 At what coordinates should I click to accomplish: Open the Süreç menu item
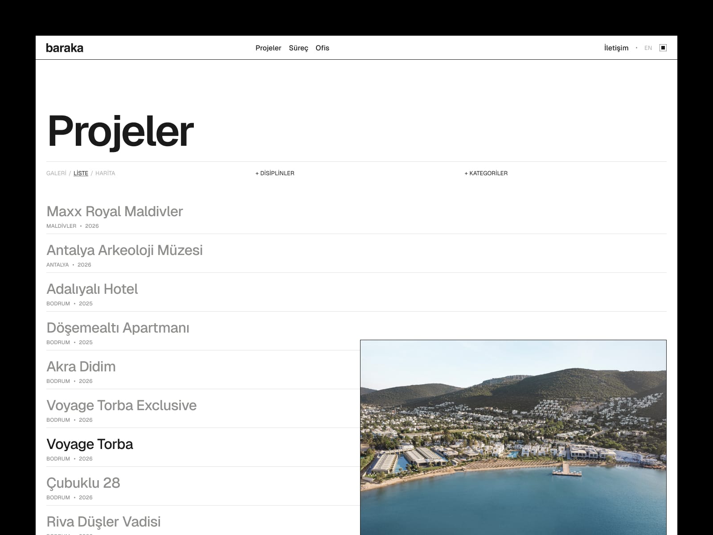pyautogui.click(x=299, y=48)
